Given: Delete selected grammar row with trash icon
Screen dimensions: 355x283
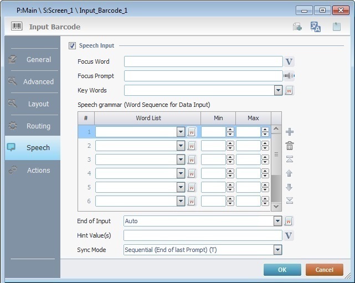Looking at the screenshot, I should click(290, 146).
